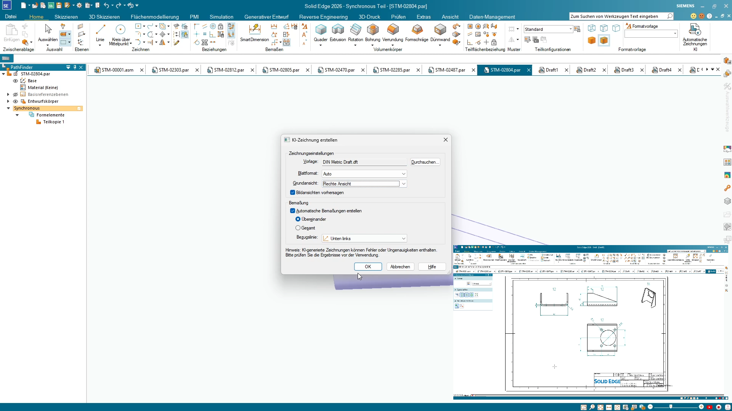Screen dimensions: 732x411
Task: Click the Extrusion tool icon
Action: [x=338, y=30]
